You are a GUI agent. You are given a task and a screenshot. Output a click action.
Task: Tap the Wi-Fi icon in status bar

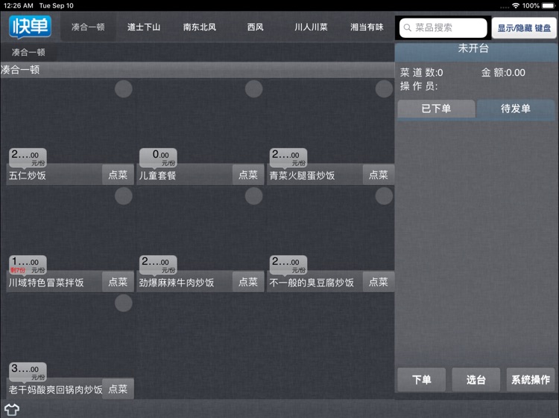pyautogui.click(x=516, y=6)
